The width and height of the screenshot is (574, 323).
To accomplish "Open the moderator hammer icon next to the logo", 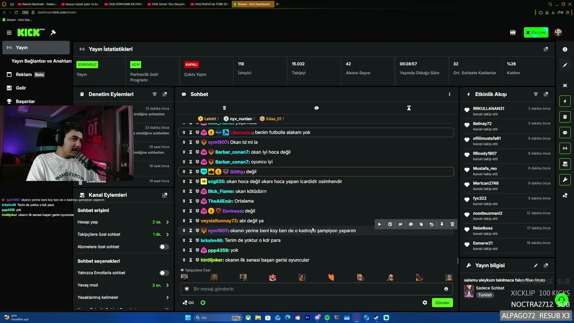I will tap(53, 32).
